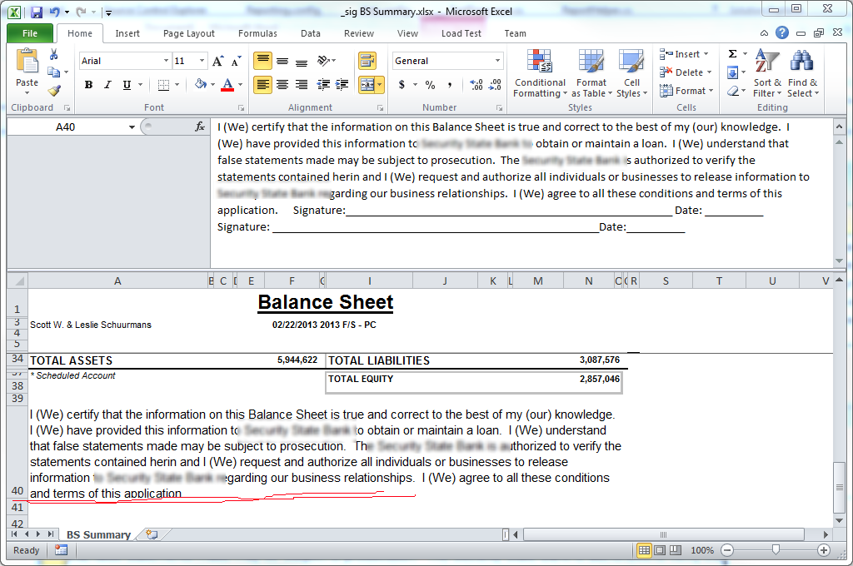Click the Increase Font Size icon
The image size is (853, 566).
click(217, 61)
